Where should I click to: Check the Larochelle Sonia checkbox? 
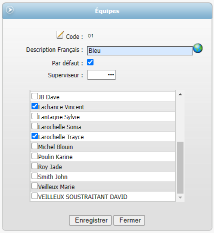tap(34, 126)
